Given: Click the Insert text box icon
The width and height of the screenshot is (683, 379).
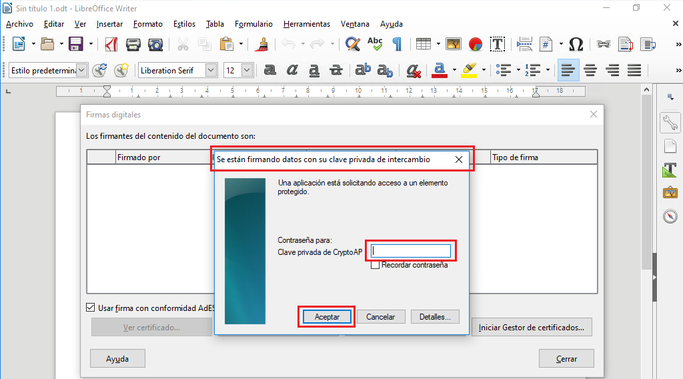Looking at the screenshot, I should click(498, 45).
